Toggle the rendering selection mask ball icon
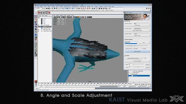The image size is (186, 104). 73,8
